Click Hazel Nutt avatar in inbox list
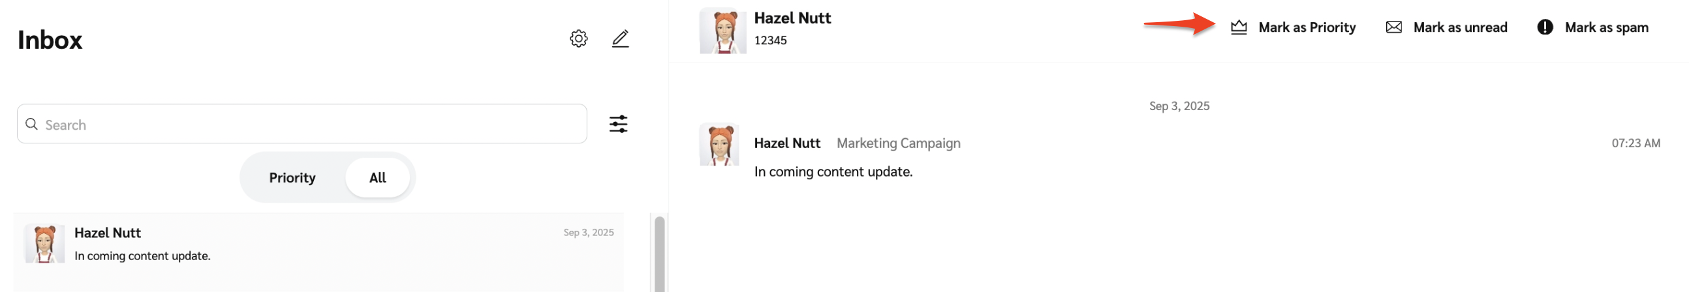The width and height of the screenshot is (1689, 292). [44, 244]
